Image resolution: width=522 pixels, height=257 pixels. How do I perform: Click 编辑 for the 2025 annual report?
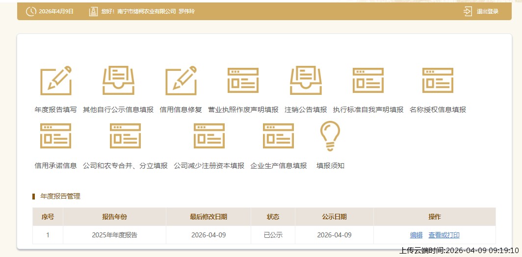pyautogui.click(x=416, y=235)
